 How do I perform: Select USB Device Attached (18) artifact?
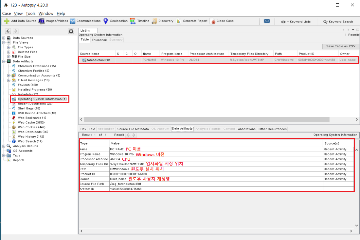click(x=37, y=113)
